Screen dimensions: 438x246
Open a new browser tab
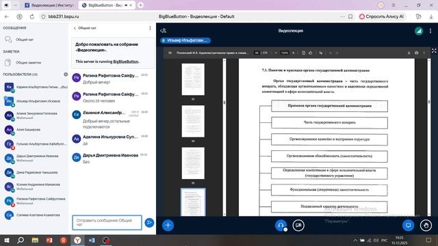(x=141, y=5)
